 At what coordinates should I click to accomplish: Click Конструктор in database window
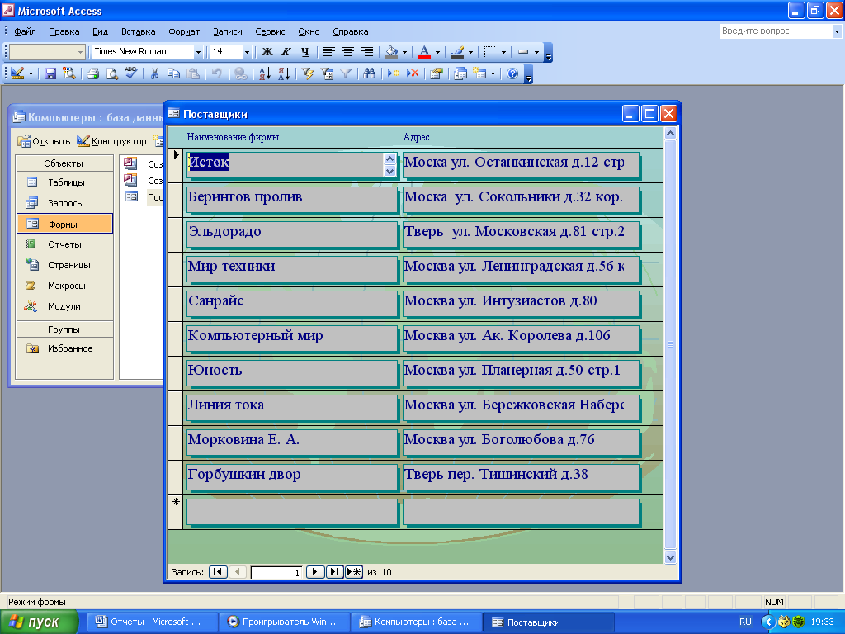pyautogui.click(x=112, y=141)
